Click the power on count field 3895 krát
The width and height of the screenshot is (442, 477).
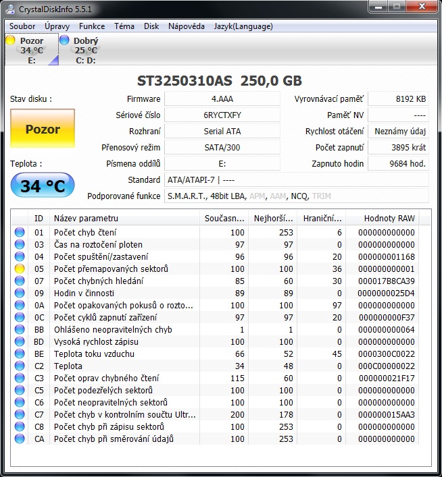(x=399, y=147)
